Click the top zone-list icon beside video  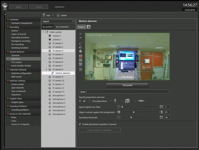tap(80, 34)
